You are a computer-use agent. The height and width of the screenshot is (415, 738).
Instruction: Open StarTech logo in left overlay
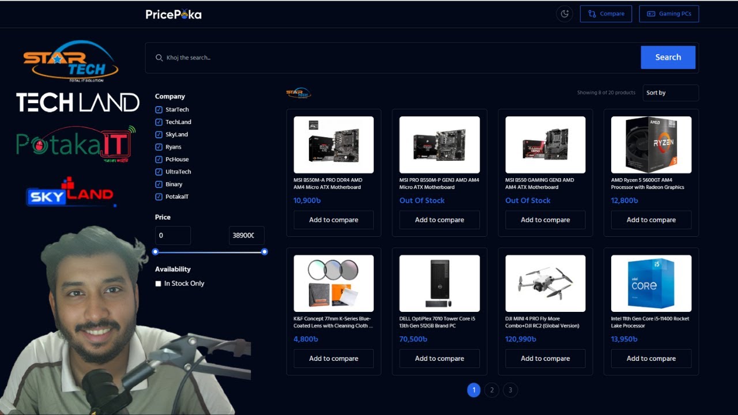(x=71, y=61)
